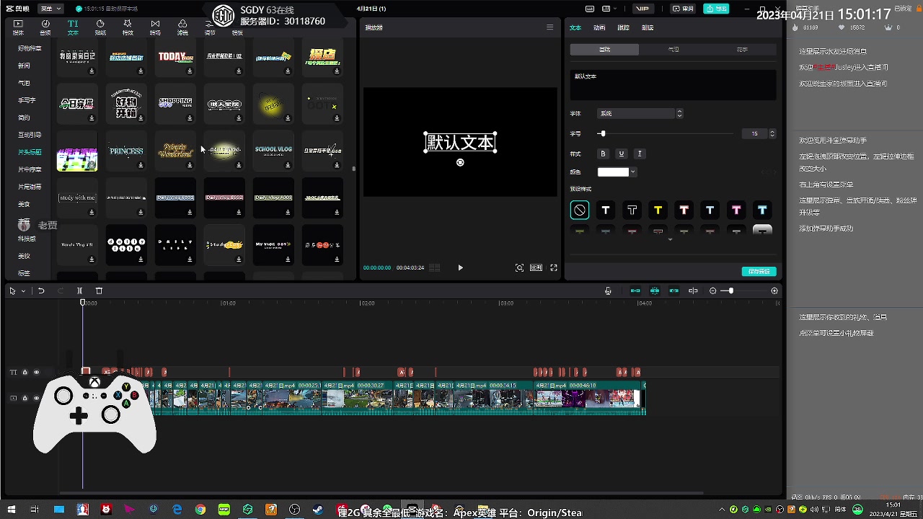
Task: Toggle italic text style
Action: click(640, 154)
